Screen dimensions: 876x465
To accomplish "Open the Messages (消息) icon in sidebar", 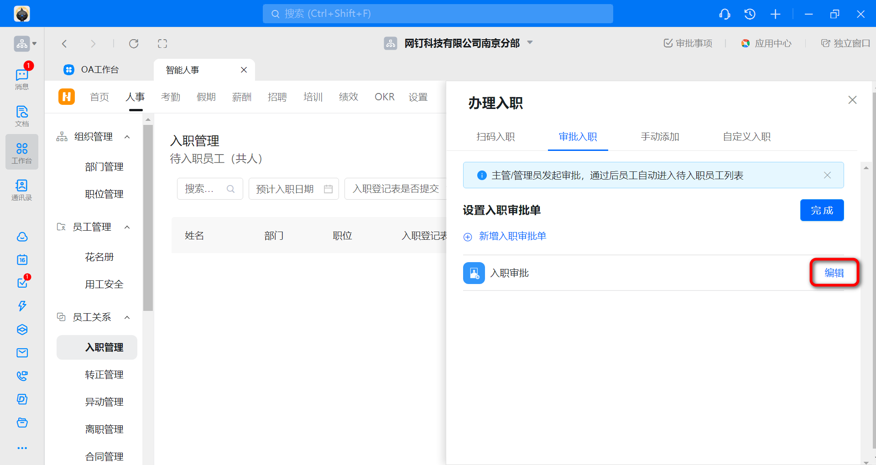I will click(x=22, y=78).
